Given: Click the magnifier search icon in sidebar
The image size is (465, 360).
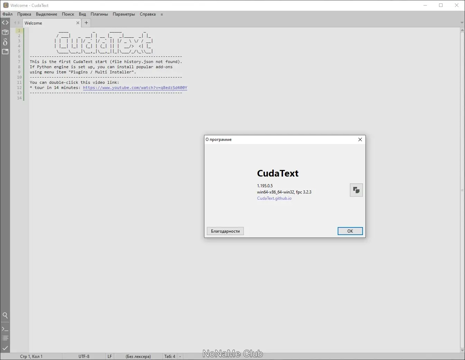Looking at the screenshot, I should (x=5, y=315).
